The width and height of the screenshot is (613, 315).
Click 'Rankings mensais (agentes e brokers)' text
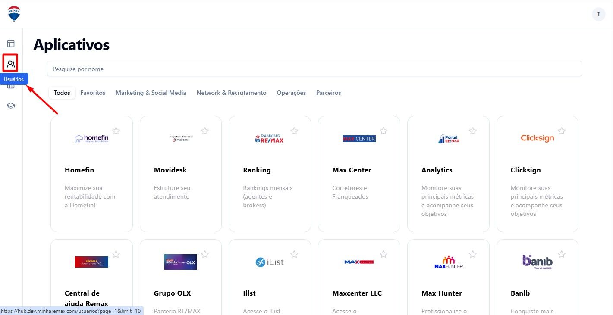click(x=268, y=196)
